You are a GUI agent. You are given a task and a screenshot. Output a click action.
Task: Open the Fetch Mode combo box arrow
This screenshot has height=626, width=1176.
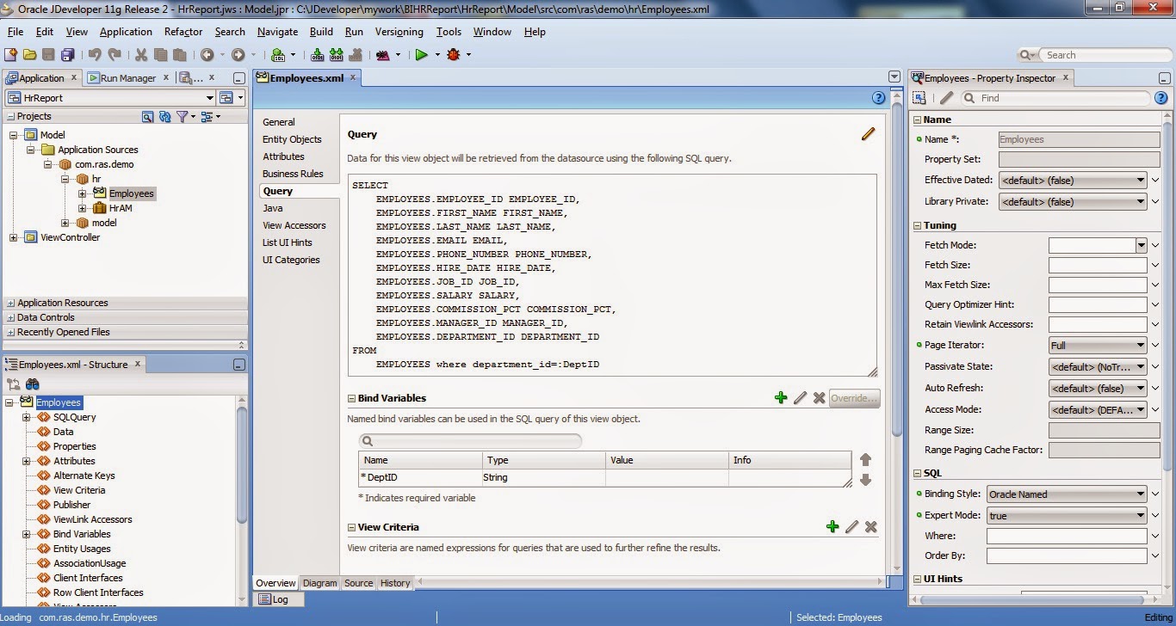[1142, 245]
